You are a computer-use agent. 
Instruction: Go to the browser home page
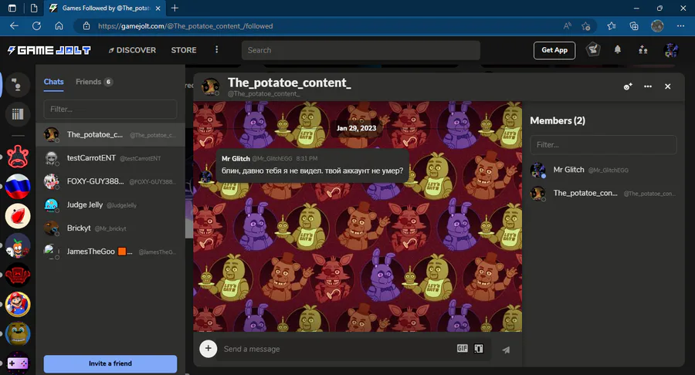click(x=59, y=25)
